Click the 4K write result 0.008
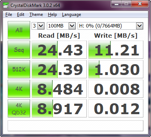151x137 pixels. tap(116, 89)
